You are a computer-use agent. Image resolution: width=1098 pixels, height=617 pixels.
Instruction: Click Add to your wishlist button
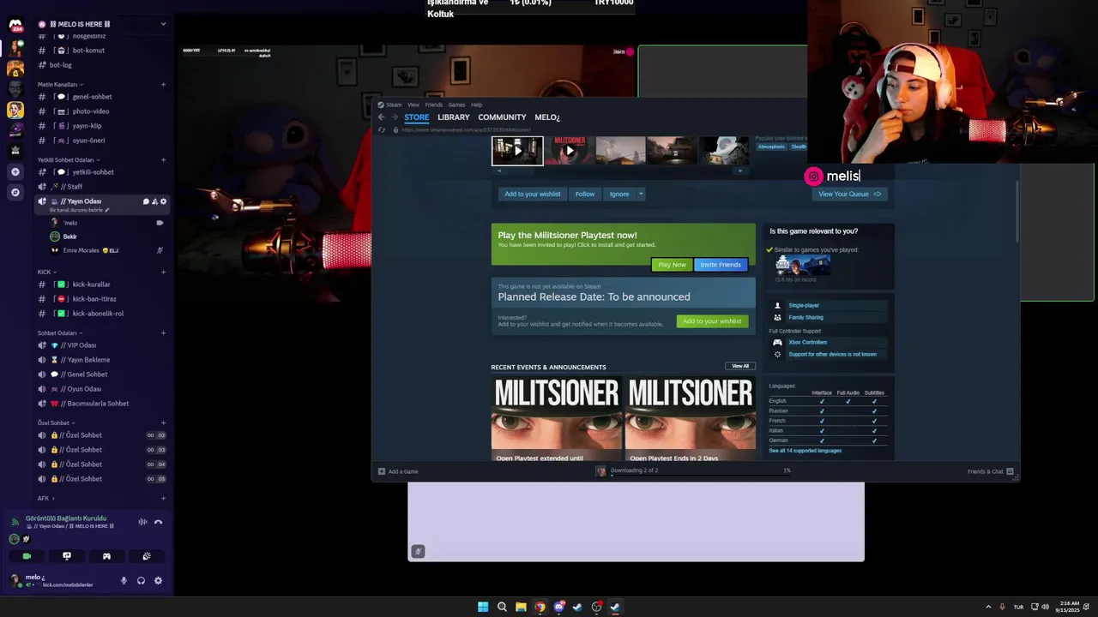click(x=533, y=195)
